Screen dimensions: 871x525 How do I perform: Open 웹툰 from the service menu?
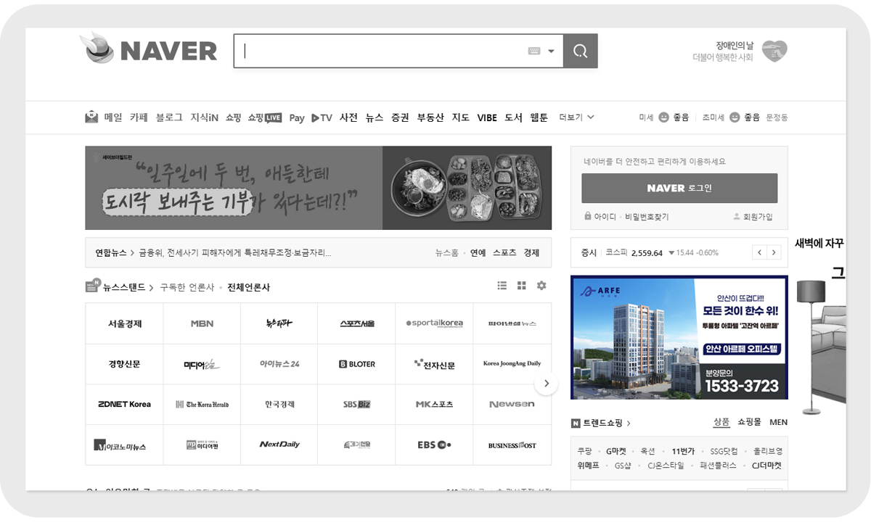(x=539, y=117)
